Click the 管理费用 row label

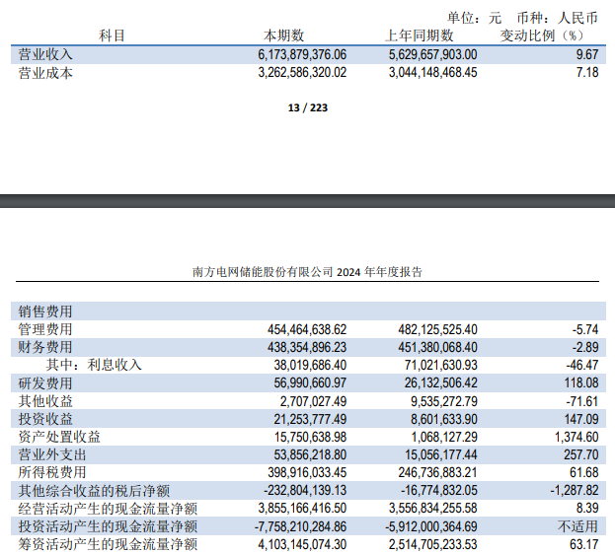45,329
